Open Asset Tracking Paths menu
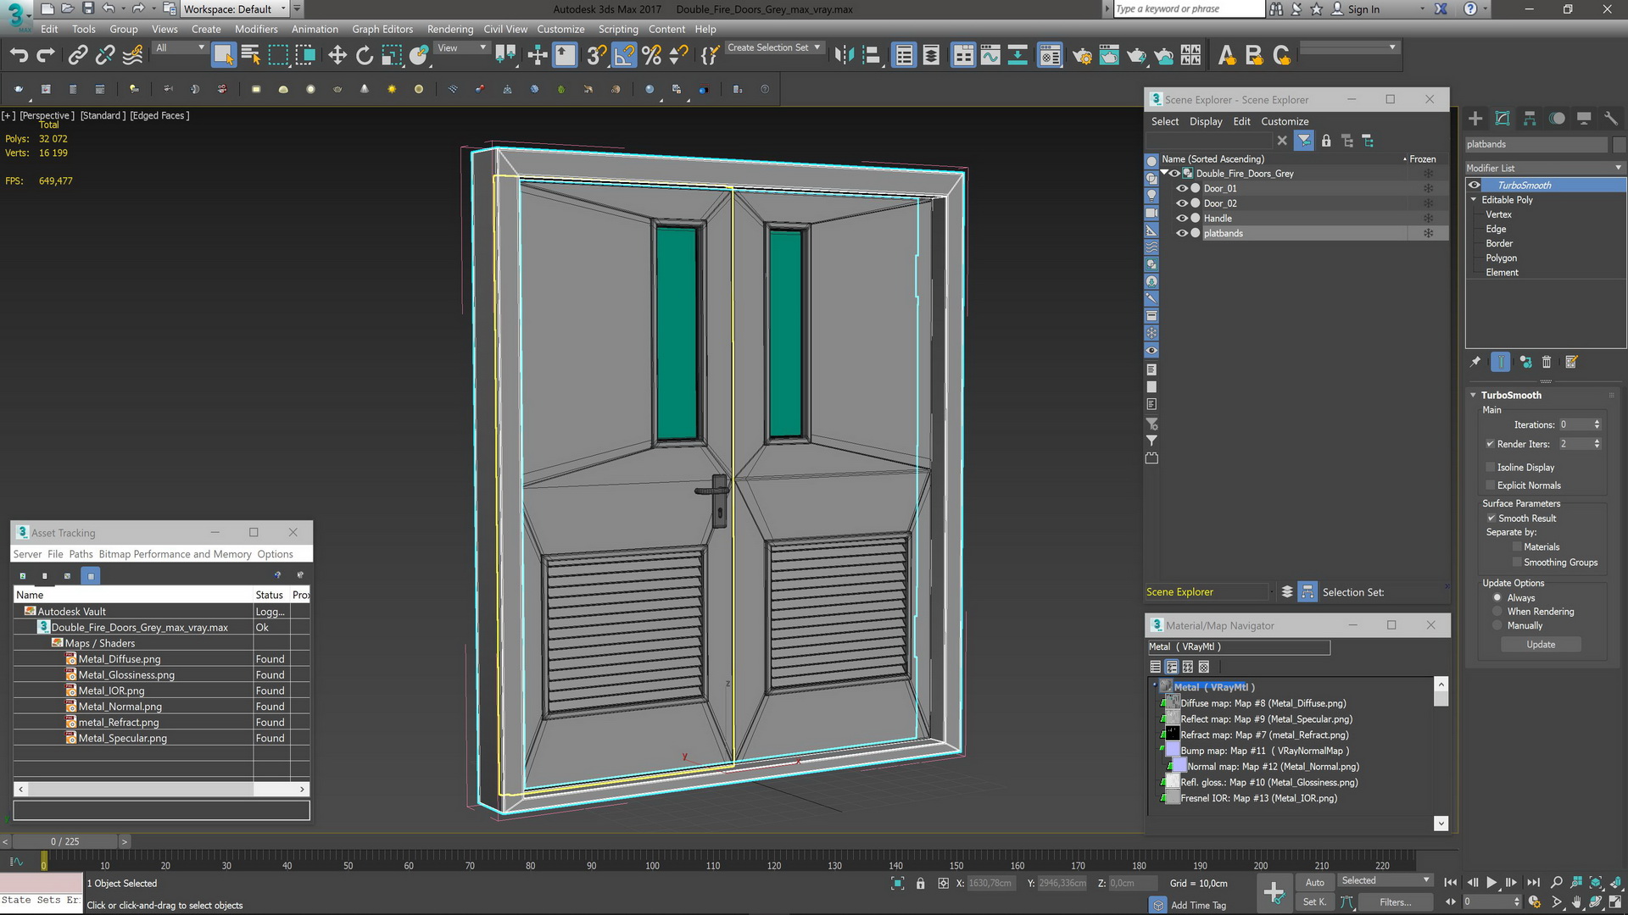Screen dimensions: 1628x915 (x=81, y=554)
